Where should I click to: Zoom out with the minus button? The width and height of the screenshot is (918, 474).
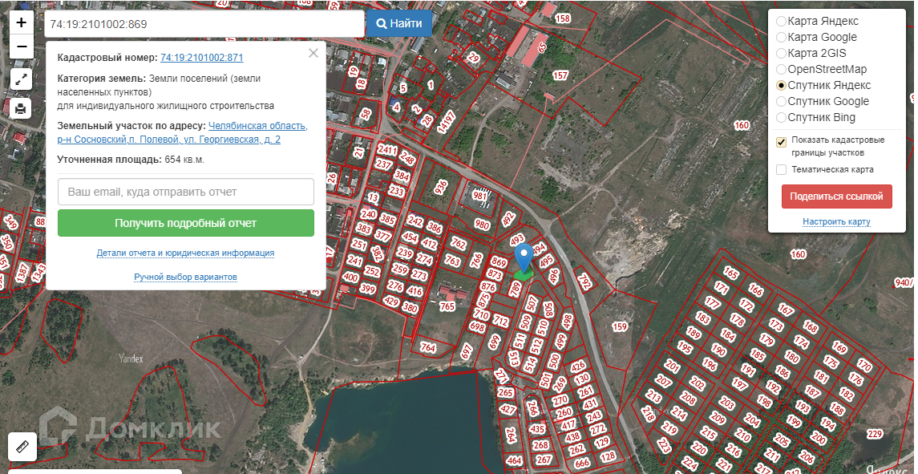21,47
